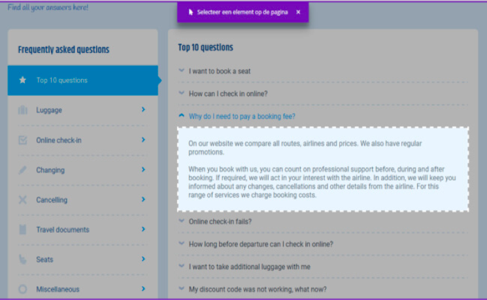Click the Seats icon in sidebar

pos(23,259)
